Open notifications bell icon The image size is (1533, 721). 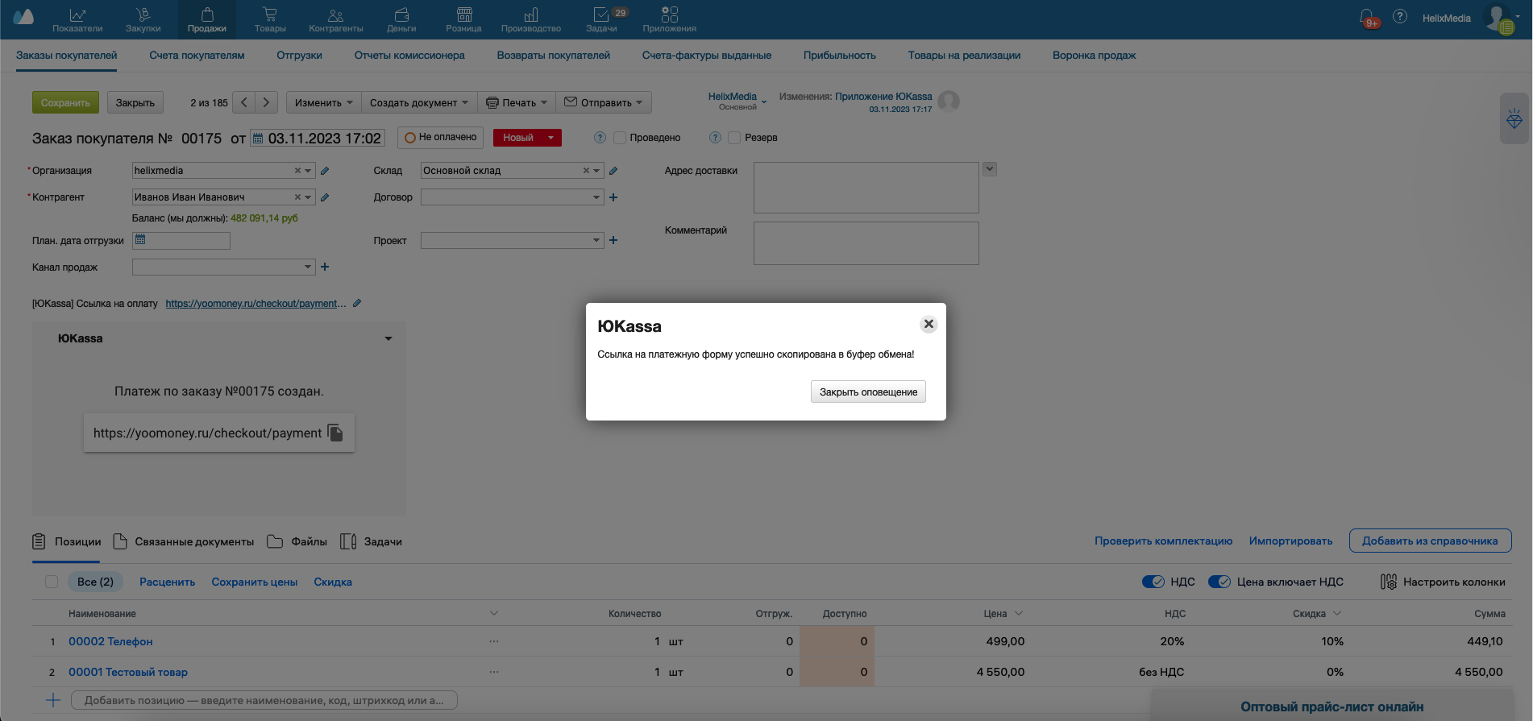click(1367, 18)
